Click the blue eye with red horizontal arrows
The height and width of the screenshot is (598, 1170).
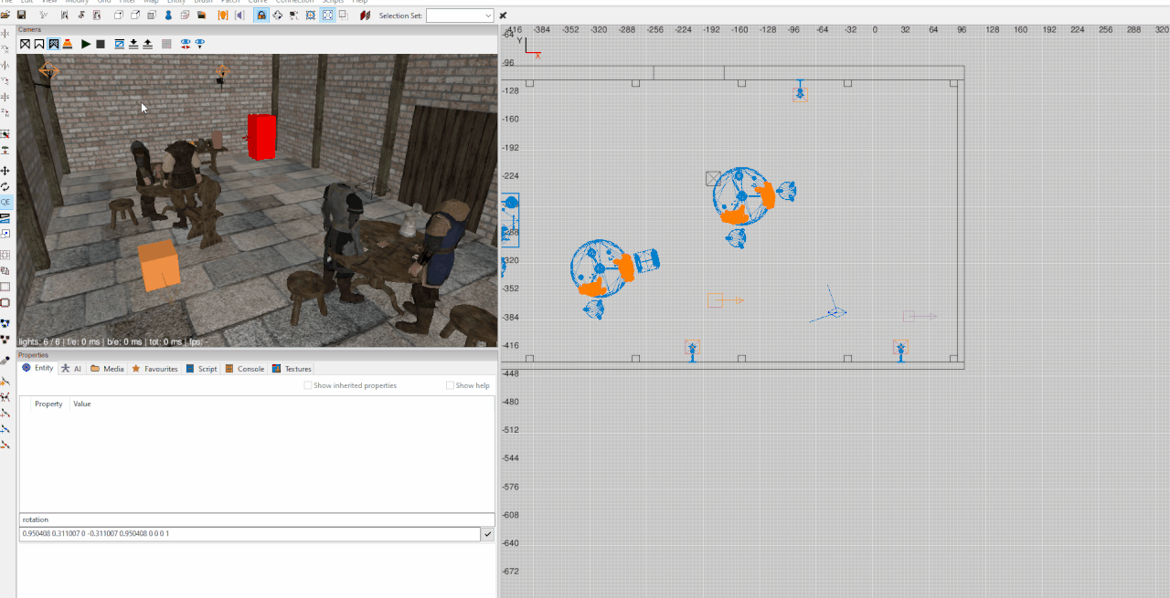click(186, 44)
